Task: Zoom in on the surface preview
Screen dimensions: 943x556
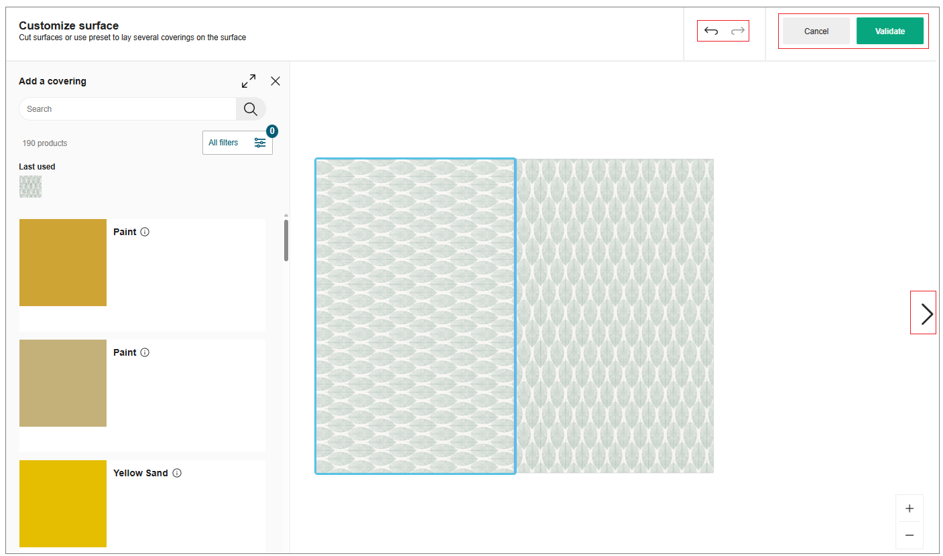Action: click(909, 508)
